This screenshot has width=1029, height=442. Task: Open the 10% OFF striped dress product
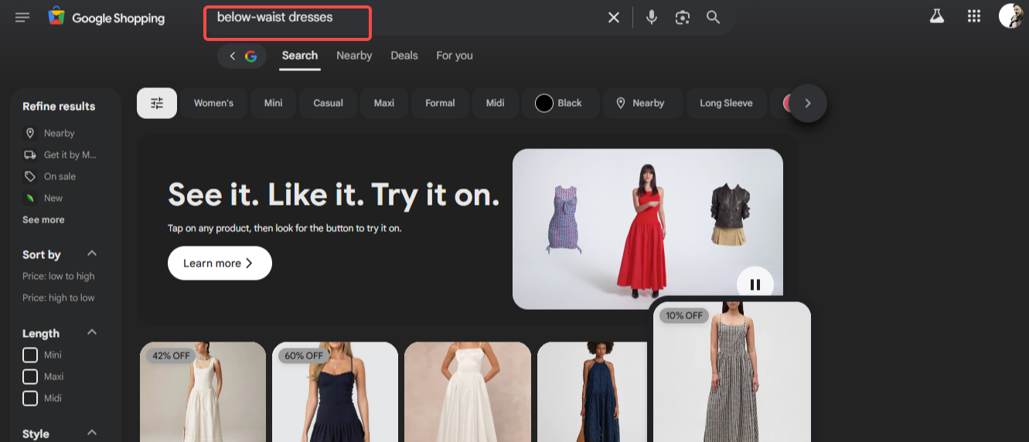[x=732, y=372]
